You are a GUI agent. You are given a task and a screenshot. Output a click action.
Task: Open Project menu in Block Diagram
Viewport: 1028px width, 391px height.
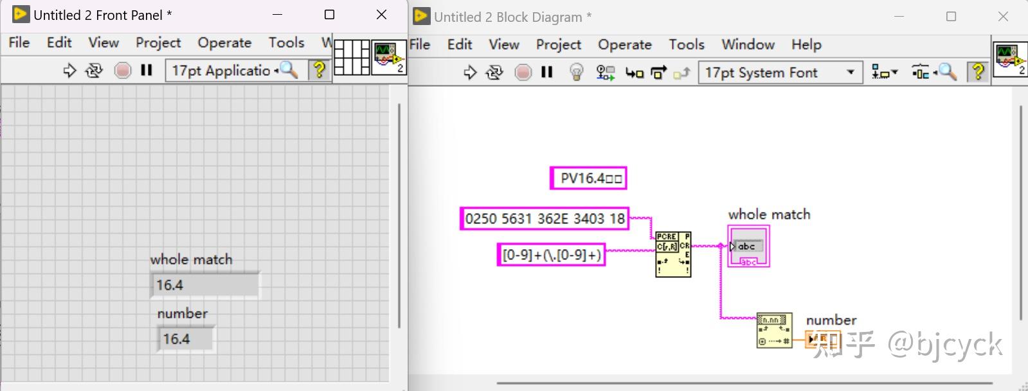point(559,44)
